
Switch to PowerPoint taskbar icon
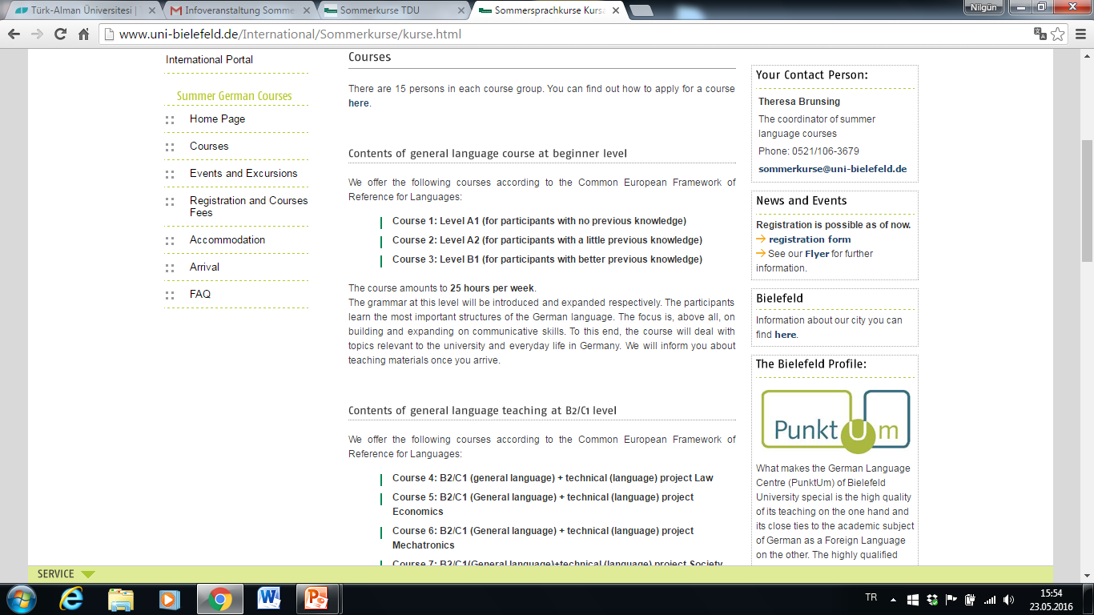[319, 598]
